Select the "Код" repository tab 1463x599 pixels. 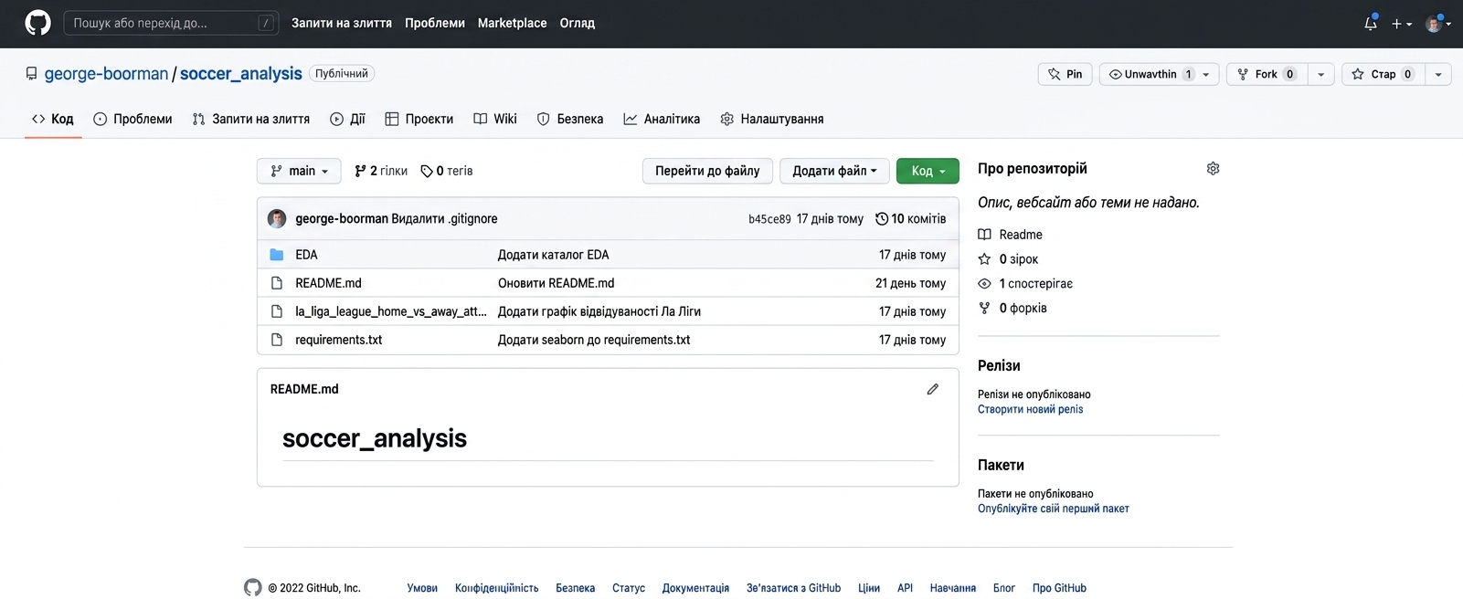53,119
